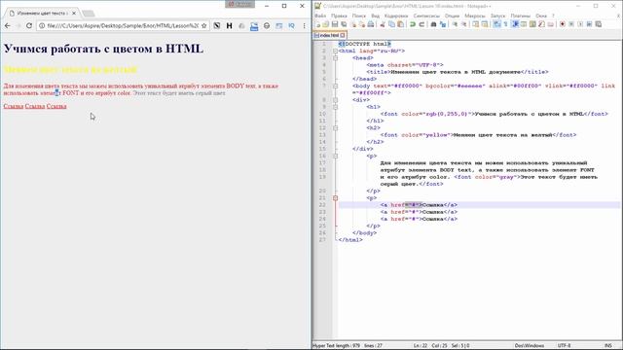Image resolution: width=623 pixels, height=350 pixels.
Task: Click the Copy toolbar icon
Action: [x=391, y=24]
